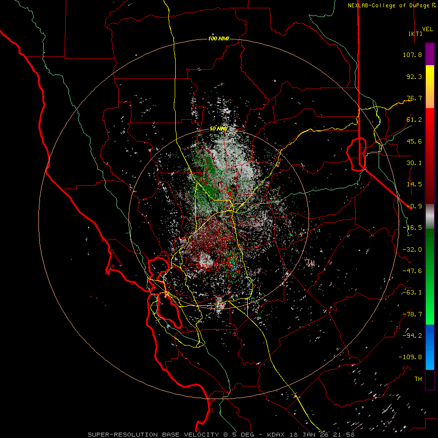
Task: Click the Super-Resolution Base Velocity caption
Action: coord(221,435)
